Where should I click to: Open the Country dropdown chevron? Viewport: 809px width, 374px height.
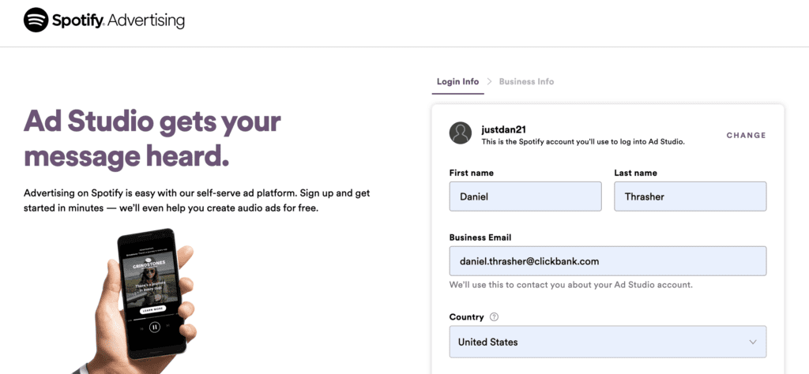pyautogui.click(x=753, y=342)
